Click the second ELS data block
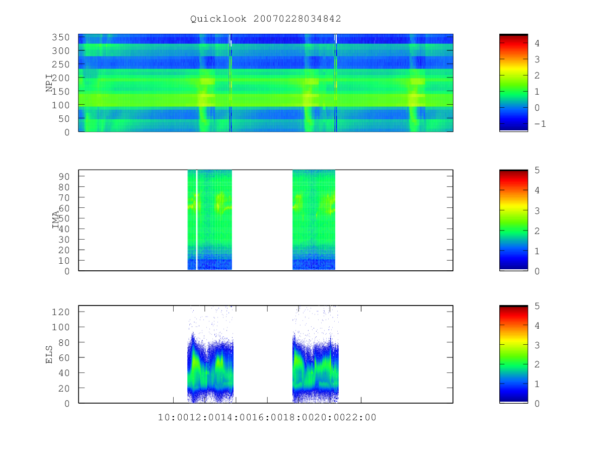Screen dimensions: 604x453 [316, 354]
